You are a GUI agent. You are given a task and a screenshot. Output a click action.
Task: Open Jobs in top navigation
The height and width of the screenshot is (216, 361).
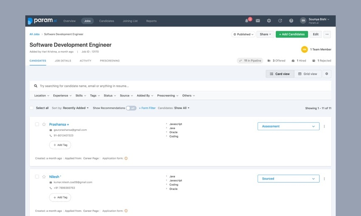[x=87, y=21]
